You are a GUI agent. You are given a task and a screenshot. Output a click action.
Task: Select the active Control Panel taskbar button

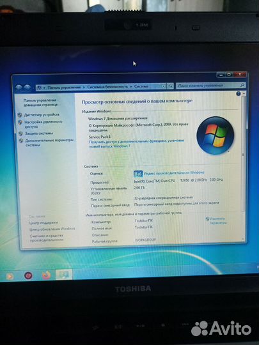[x=64, y=274]
